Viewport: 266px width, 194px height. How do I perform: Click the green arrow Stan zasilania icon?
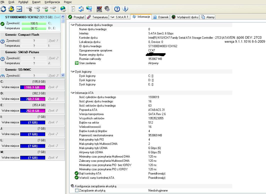click(76, 63)
